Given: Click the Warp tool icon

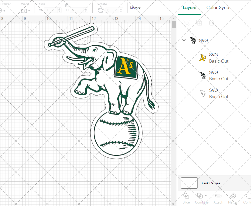Looking at the screenshot, I should 24,11.
